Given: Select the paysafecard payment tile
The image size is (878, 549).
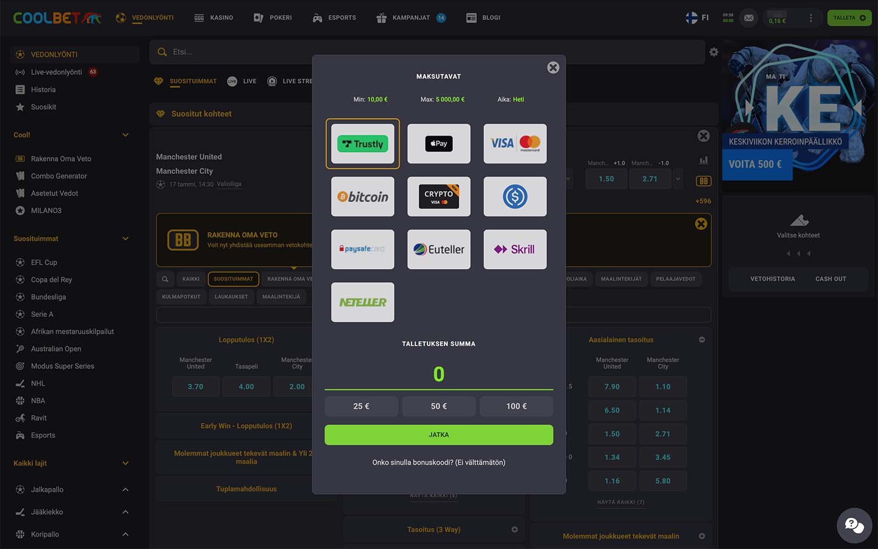Looking at the screenshot, I should pyautogui.click(x=362, y=249).
